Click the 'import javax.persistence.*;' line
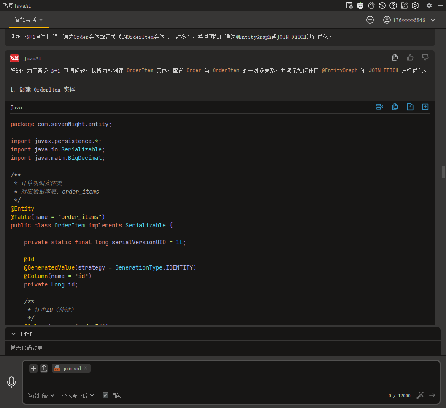 pyautogui.click(x=56, y=141)
